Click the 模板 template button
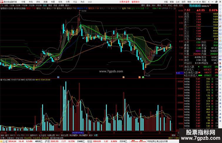Image resolution: width=222 pixels, height=143 pixels. 174,135
